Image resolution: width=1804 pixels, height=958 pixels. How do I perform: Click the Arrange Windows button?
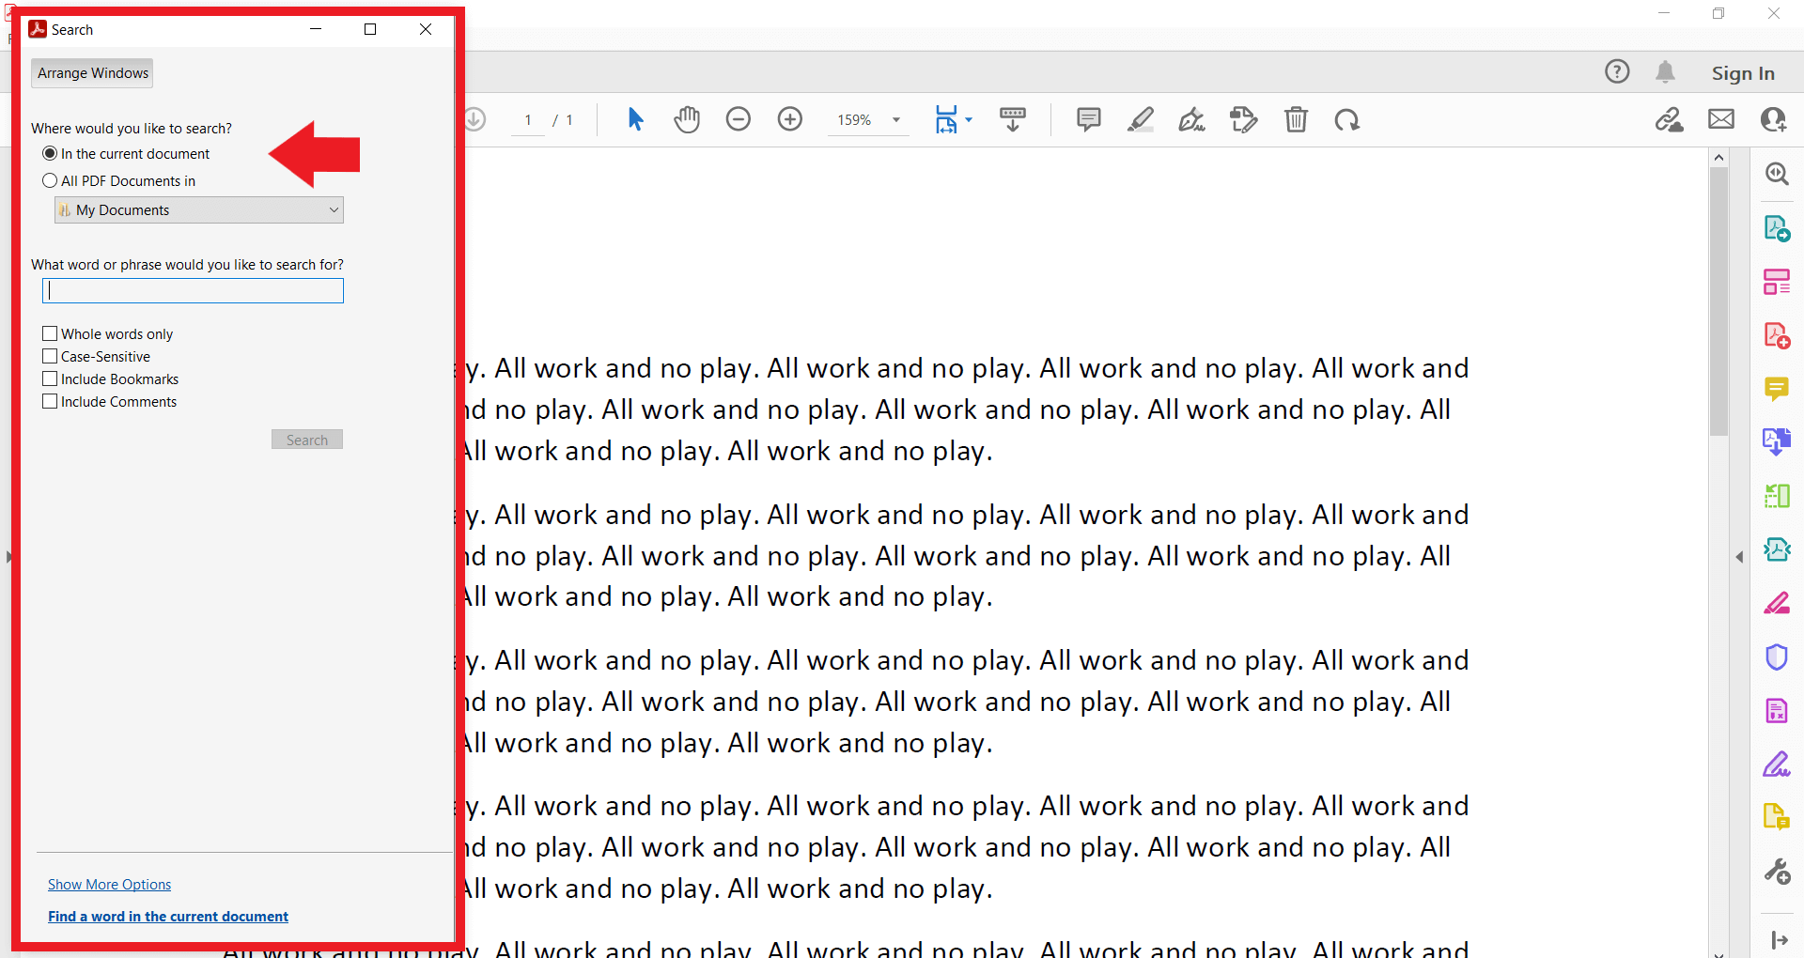[92, 73]
